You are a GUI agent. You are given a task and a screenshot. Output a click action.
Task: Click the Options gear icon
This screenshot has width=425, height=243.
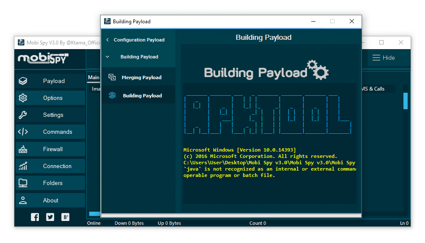(23, 98)
